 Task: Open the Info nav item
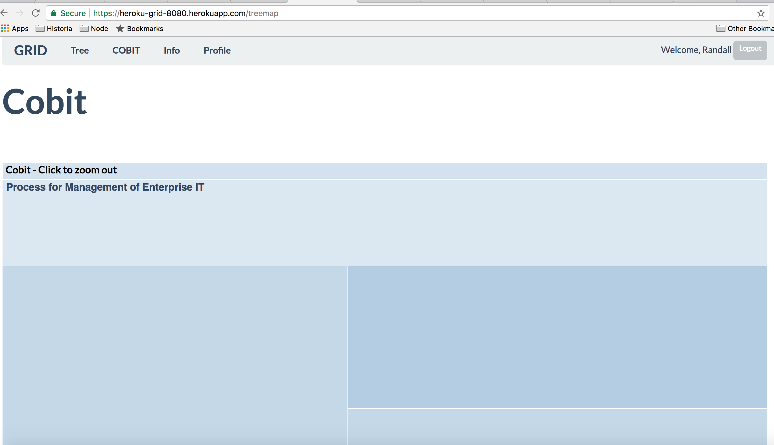(x=172, y=50)
